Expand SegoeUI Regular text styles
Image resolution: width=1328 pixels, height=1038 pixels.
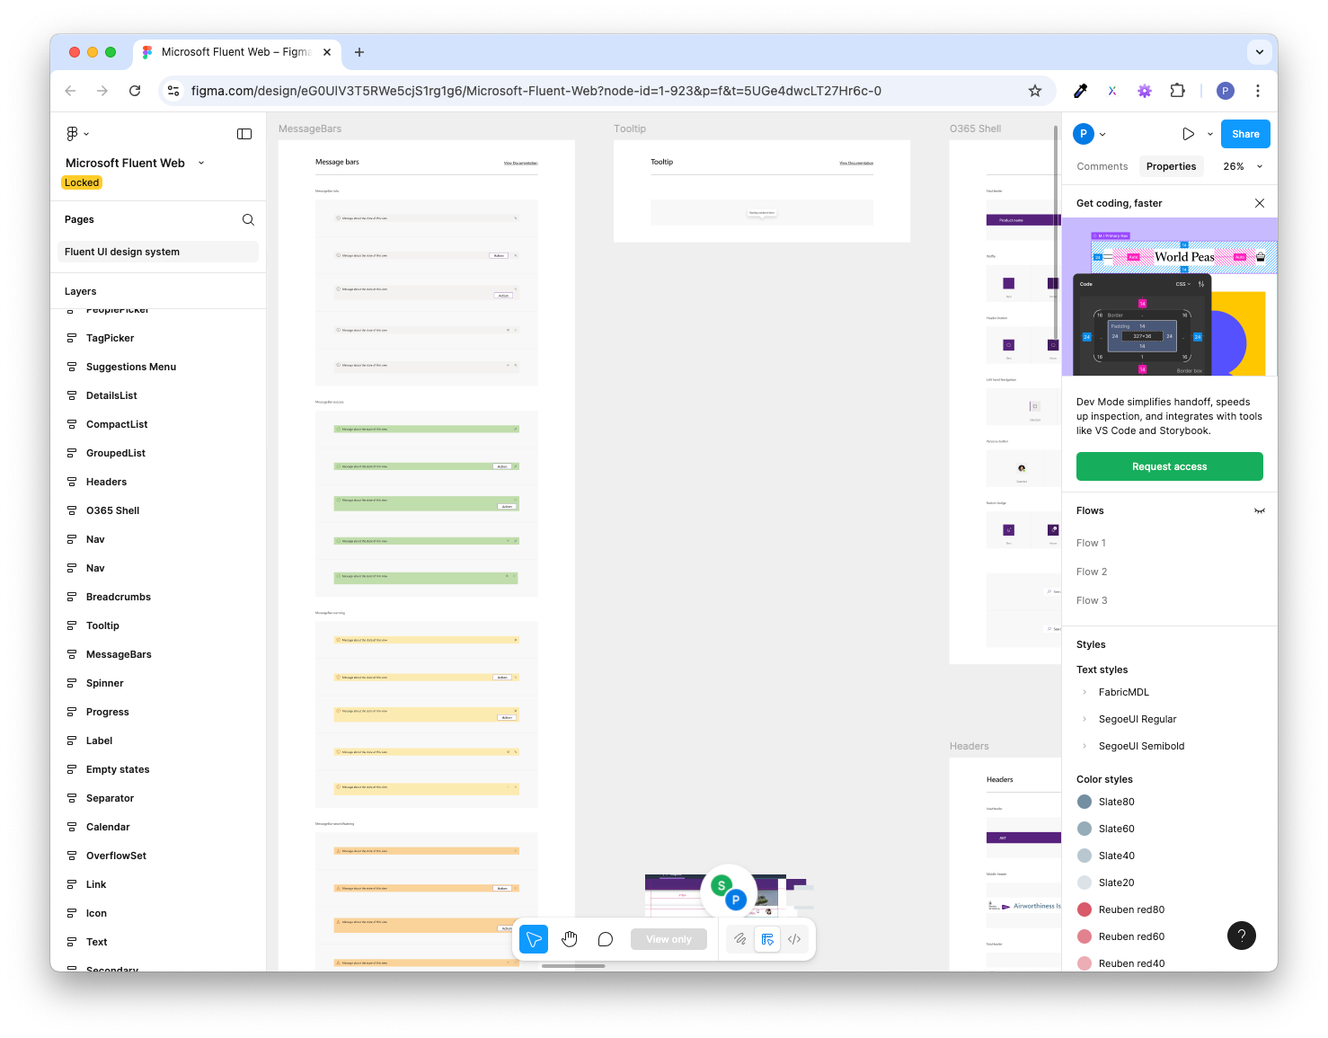click(x=1085, y=719)
